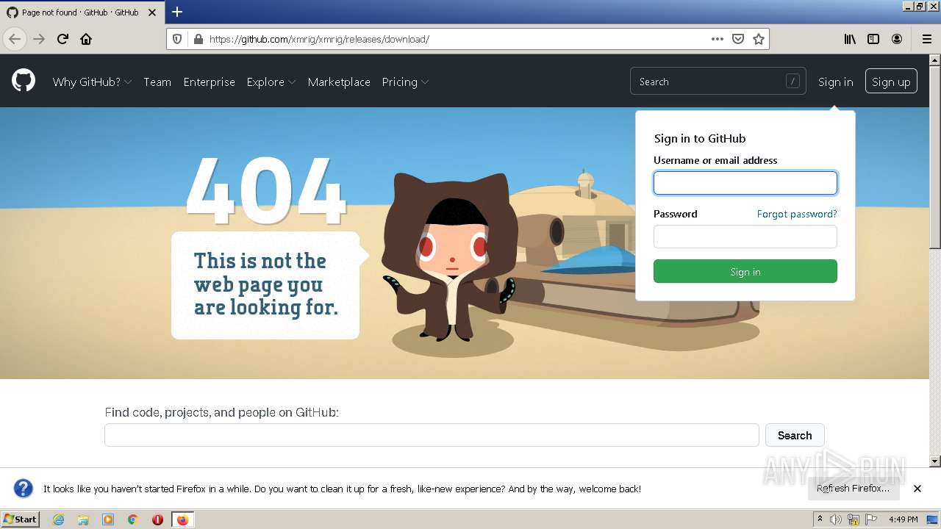Expand the Pricing dropdown menu
941x529 pixels.
click(405, 82)
